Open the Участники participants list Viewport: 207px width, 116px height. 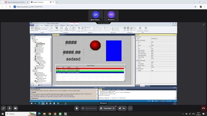[107, 108]
